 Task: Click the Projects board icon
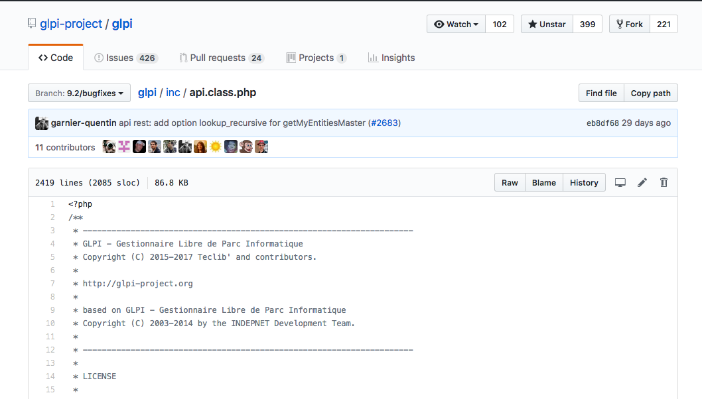tap(291, 58)
